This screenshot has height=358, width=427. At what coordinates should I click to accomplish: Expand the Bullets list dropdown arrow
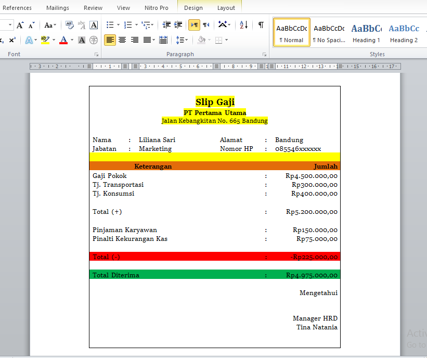pyautogui.click(x=118, y=23)
